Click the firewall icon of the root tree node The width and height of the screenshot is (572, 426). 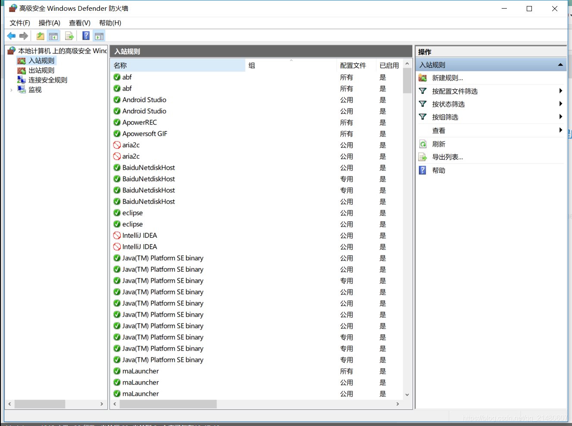(12, 51)
